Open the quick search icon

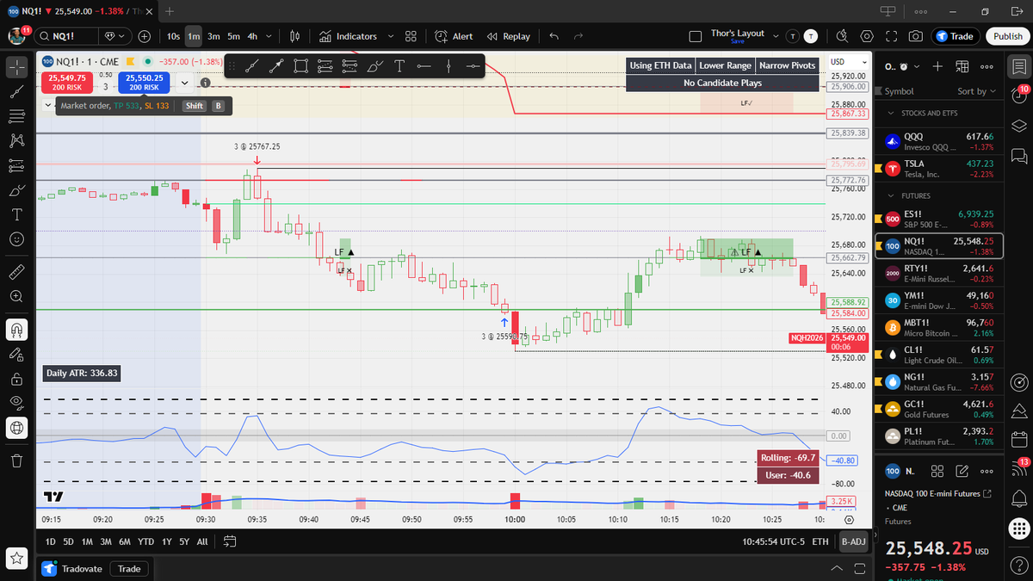click(x=842, y=36)
